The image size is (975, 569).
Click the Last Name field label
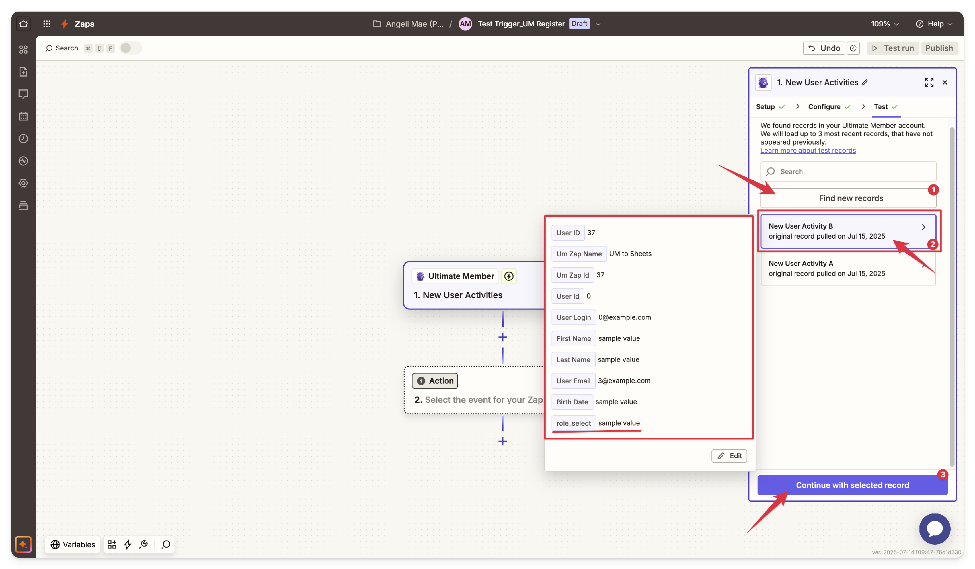coord(573,360)
